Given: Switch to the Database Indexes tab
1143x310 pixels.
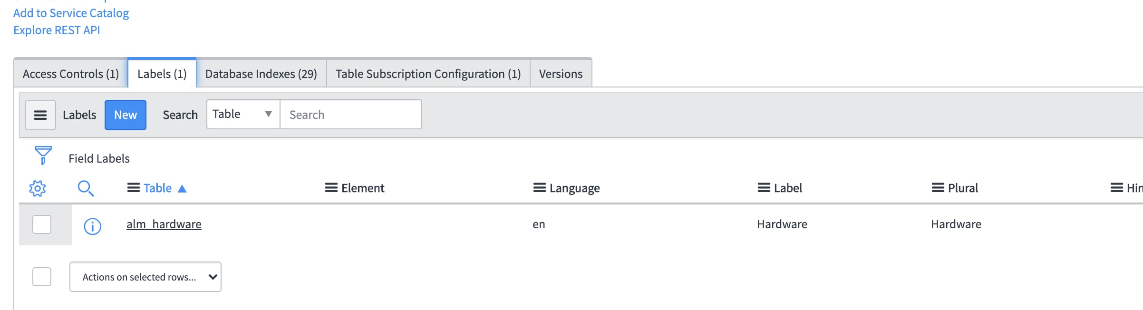Looking at the screenshot, I should click(x=261, y=74).
